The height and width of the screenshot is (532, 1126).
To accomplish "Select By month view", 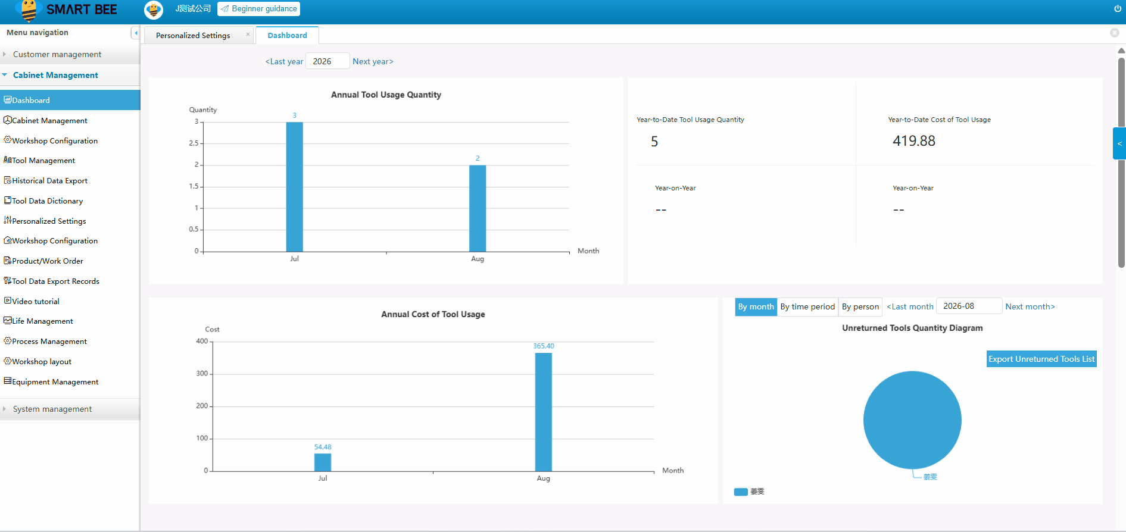I will click(x=756, y=306).
